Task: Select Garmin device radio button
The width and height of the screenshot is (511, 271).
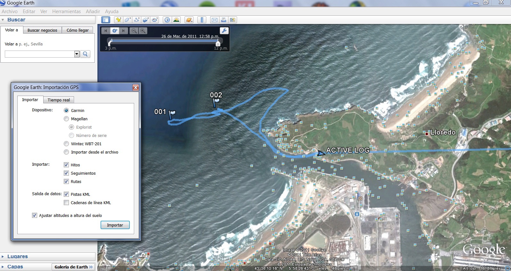Action: [66, 110]
